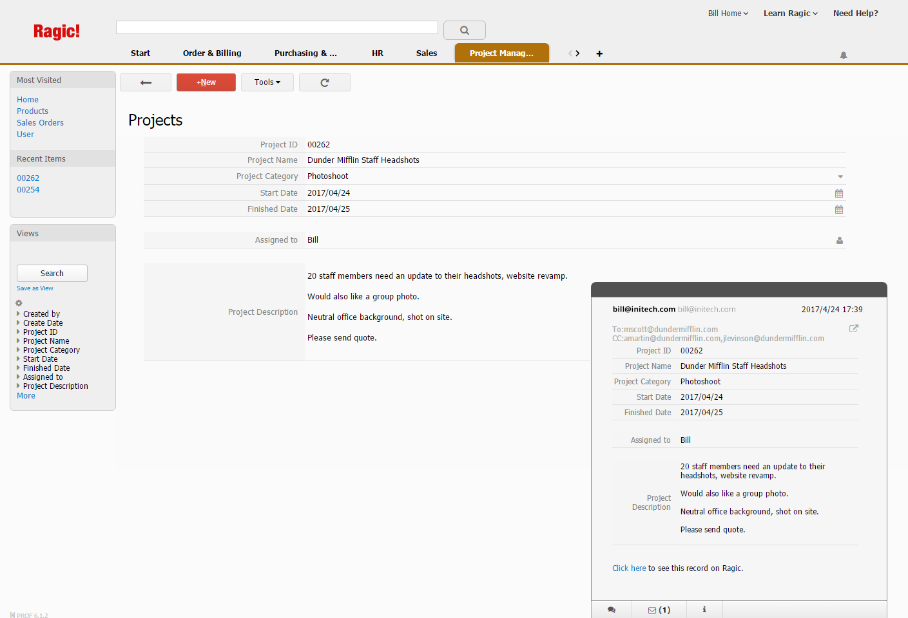Viewport: 908px width, 618px height.
Task: Open the Need Help? link
Action: point(856,14)
